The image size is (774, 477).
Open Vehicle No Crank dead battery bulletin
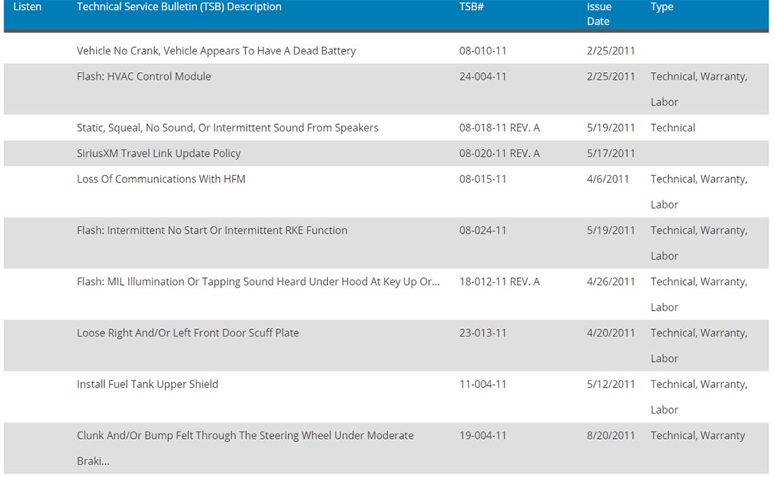pos(216,51)
